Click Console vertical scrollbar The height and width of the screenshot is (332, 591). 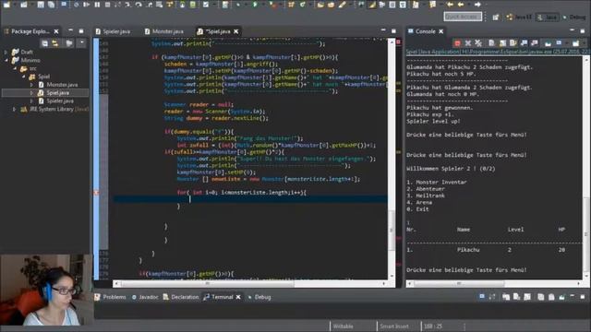[587, 233]
